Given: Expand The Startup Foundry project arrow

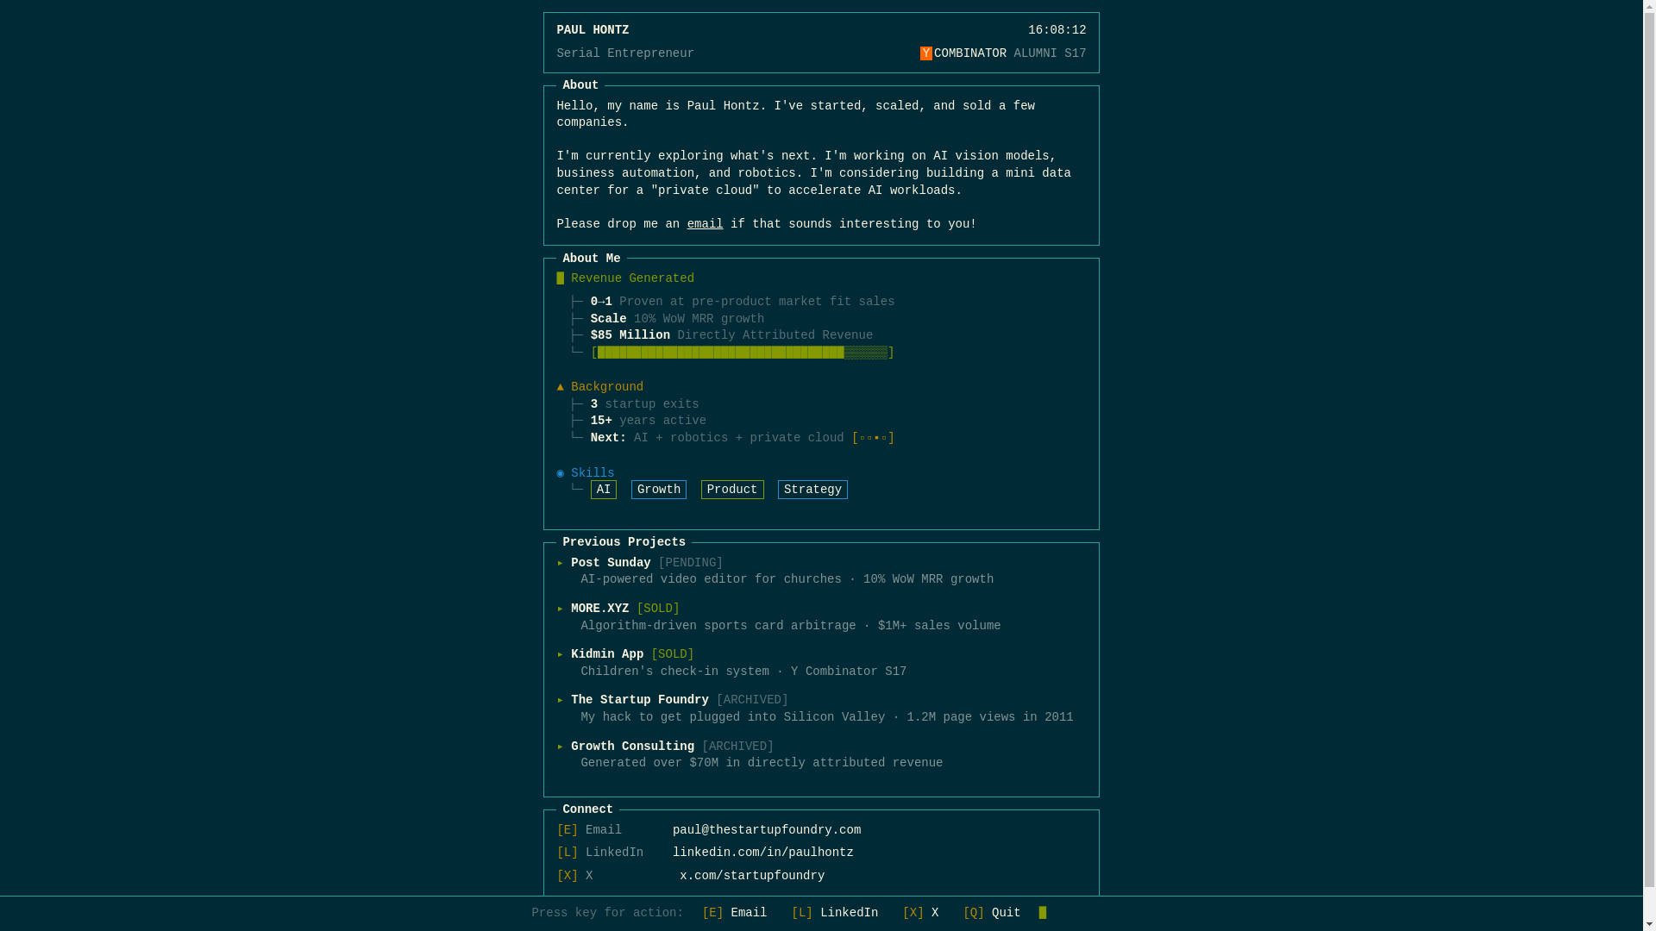Looking at the screenshot, I should point(561,700).
